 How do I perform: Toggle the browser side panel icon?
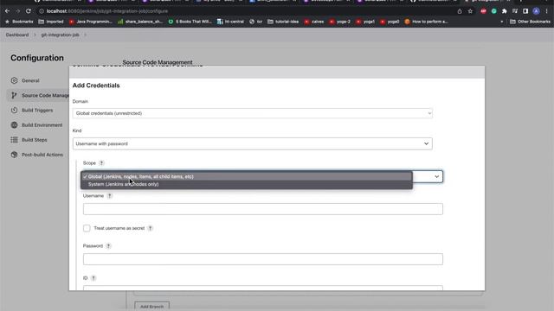(525, 11)
